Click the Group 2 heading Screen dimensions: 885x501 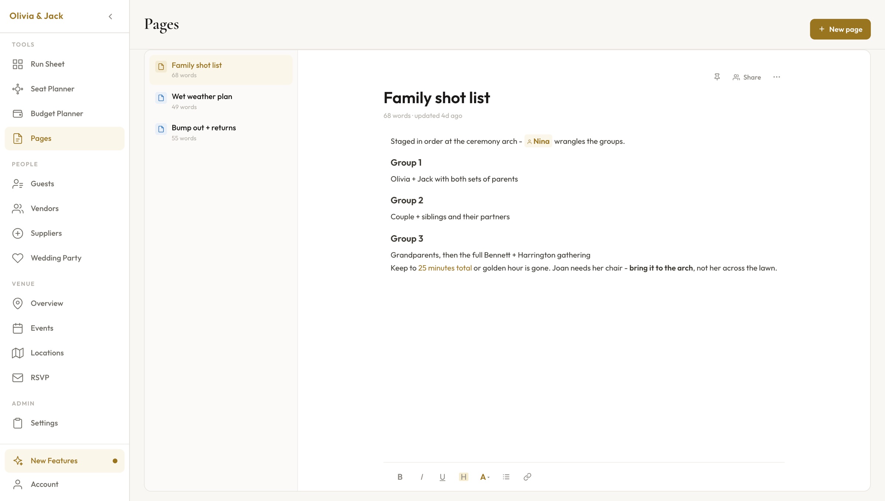[407, 200]
